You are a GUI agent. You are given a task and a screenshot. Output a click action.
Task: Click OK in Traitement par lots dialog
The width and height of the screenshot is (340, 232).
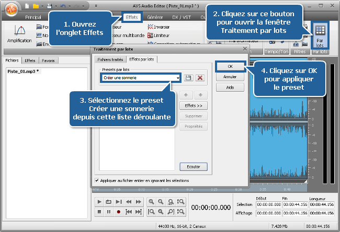click(230, 66)
